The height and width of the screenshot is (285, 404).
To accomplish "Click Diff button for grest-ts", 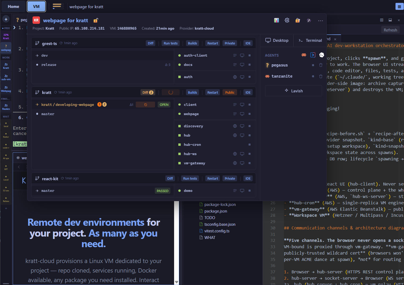I will (x=151, y=43).
